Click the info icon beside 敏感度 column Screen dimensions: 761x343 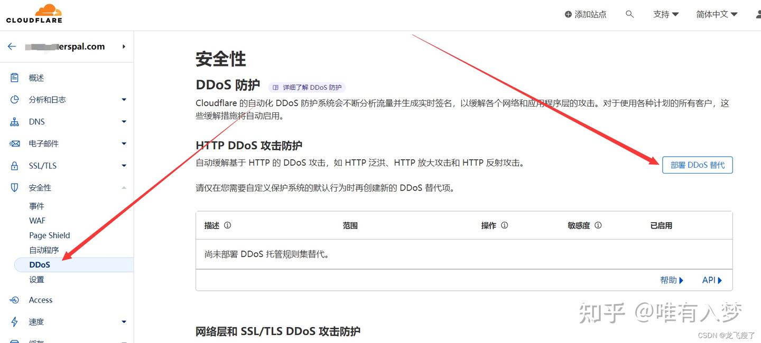tap(598, 225)
